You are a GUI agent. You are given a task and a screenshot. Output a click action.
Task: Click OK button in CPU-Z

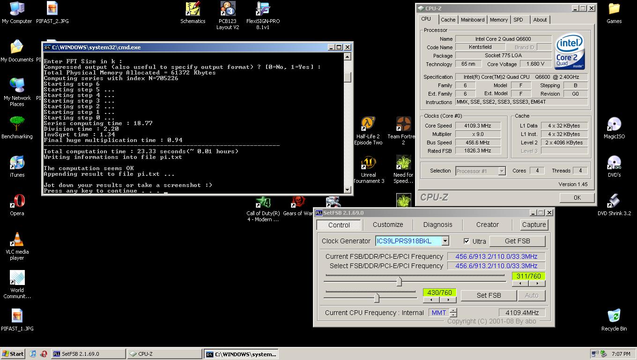(577, 198)
